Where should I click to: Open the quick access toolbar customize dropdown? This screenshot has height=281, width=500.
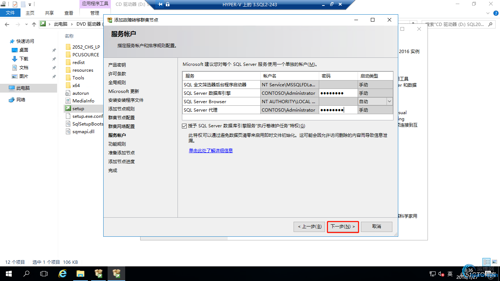point(30,5)
